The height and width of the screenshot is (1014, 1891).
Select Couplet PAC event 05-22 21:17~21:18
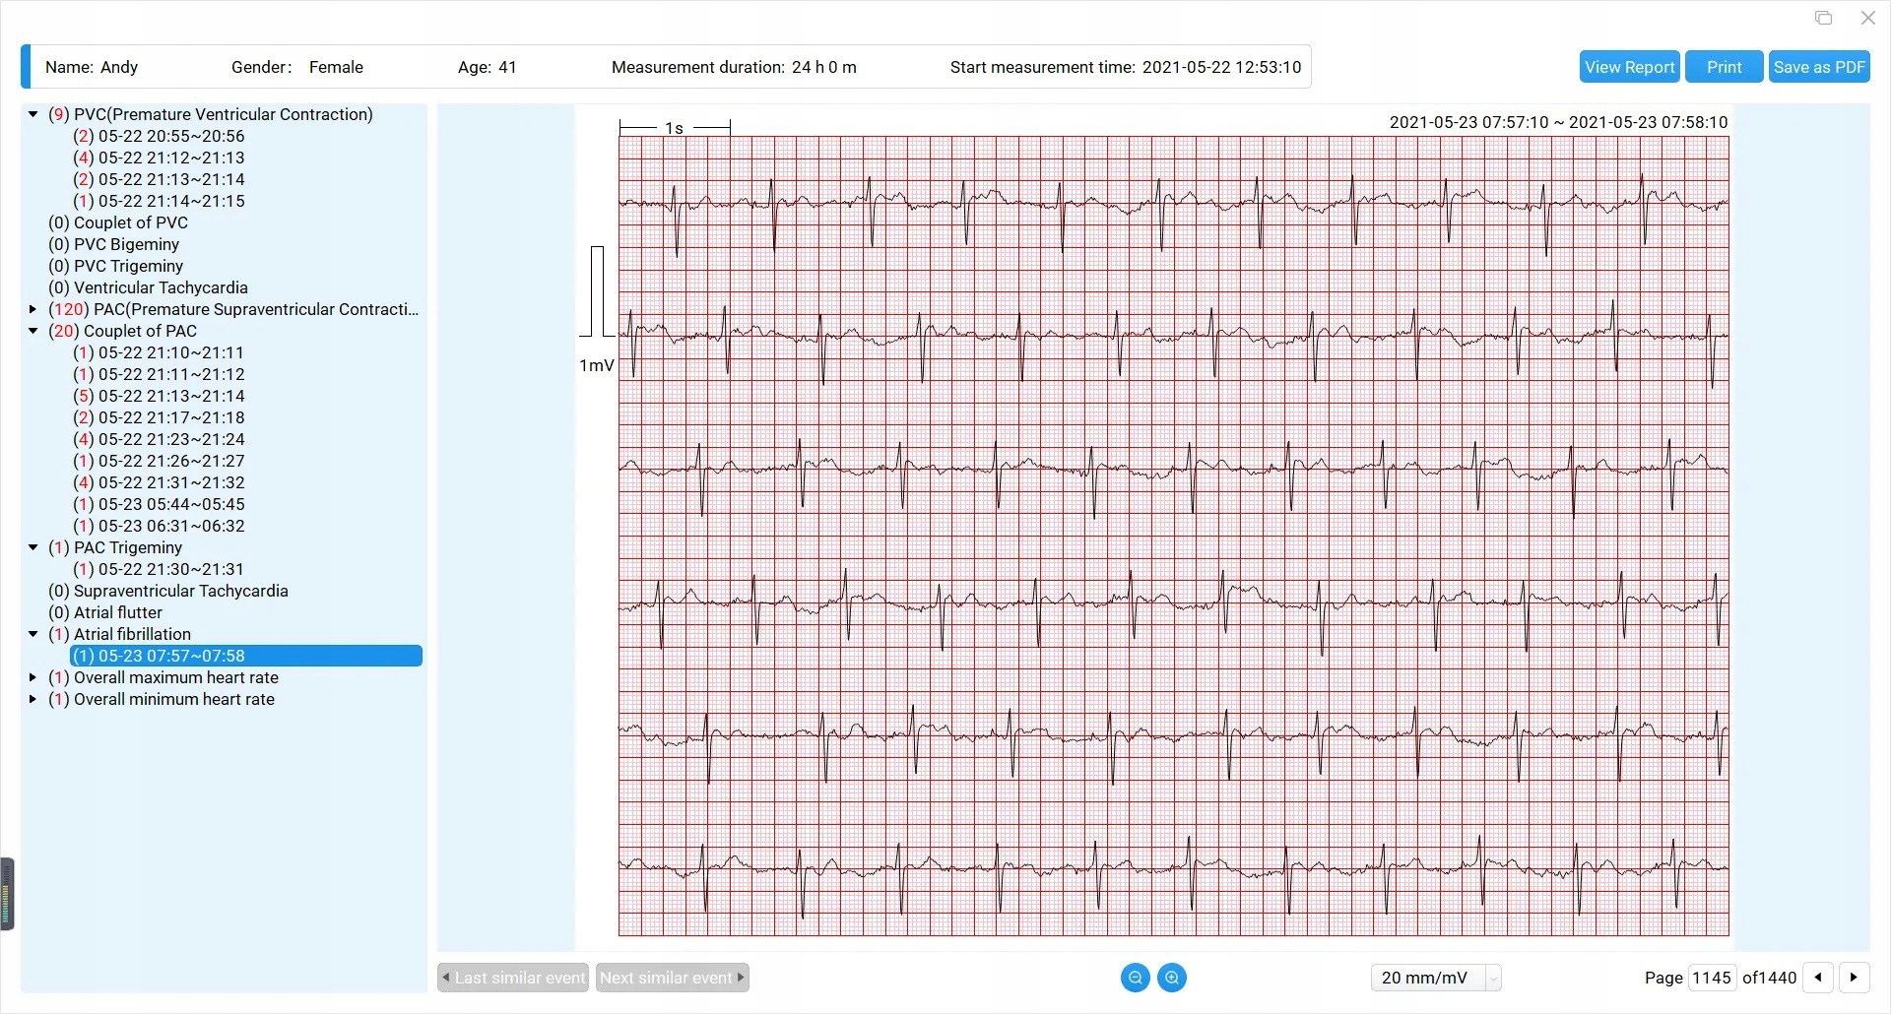[159, 417]
